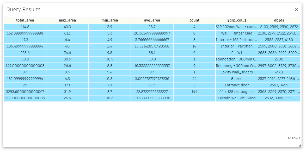This screenshot has height=151, width=306.
Task: Click dbIds cell 2563, 3455
Action: click(279, 85)
